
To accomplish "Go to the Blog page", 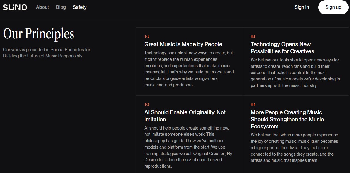I will click(x=61, y=7).
